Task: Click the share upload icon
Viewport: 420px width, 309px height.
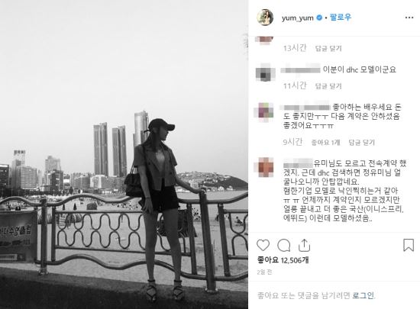Action: [304, 245]
